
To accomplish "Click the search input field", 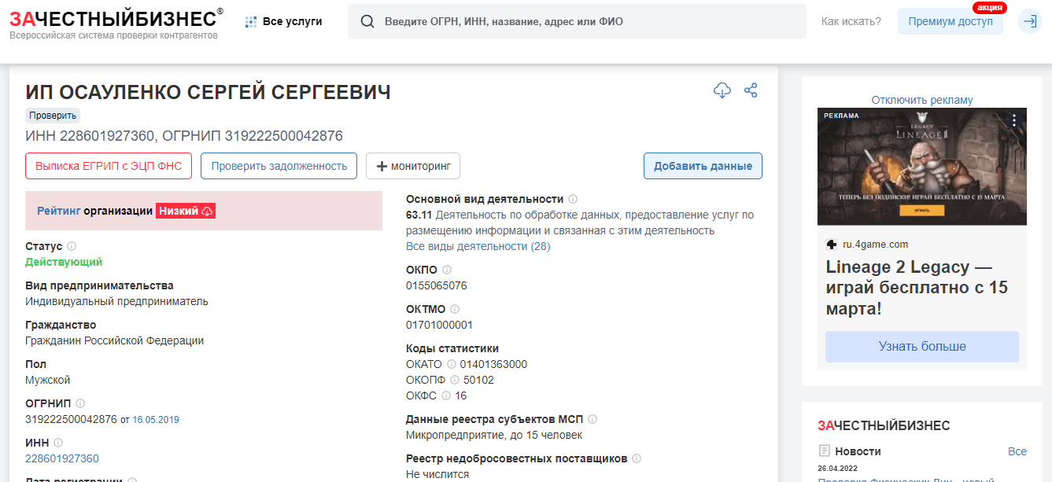I will coord(551,20).
